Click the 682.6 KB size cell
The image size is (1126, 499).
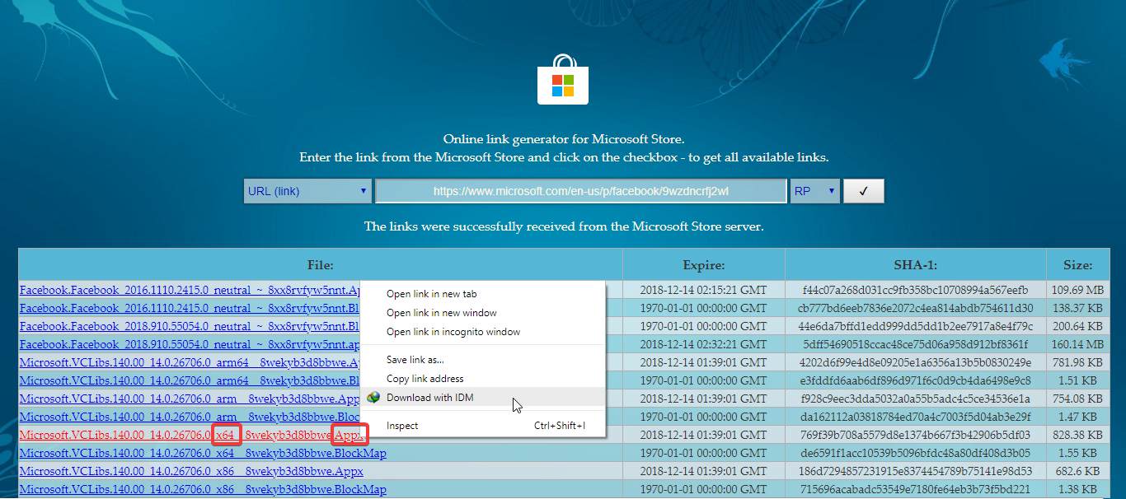point(1077,471)
